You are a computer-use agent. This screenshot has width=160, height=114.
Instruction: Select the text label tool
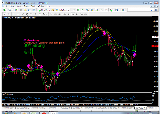(40, 14)
